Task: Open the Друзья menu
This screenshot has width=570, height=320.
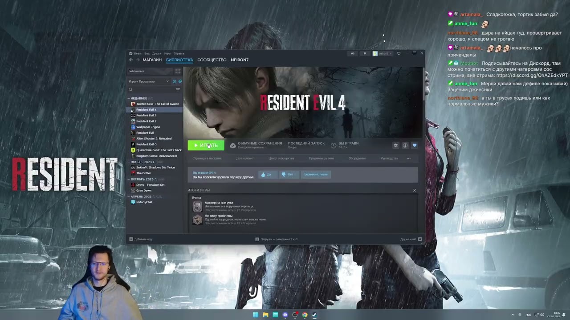Action: [x=157, y=53]
